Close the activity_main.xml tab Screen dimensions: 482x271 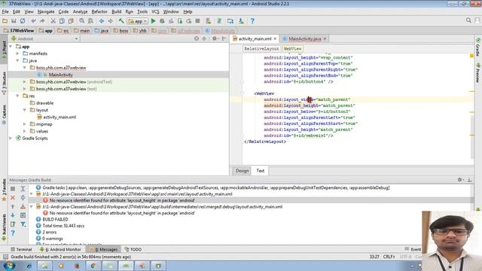click(275, 38)
